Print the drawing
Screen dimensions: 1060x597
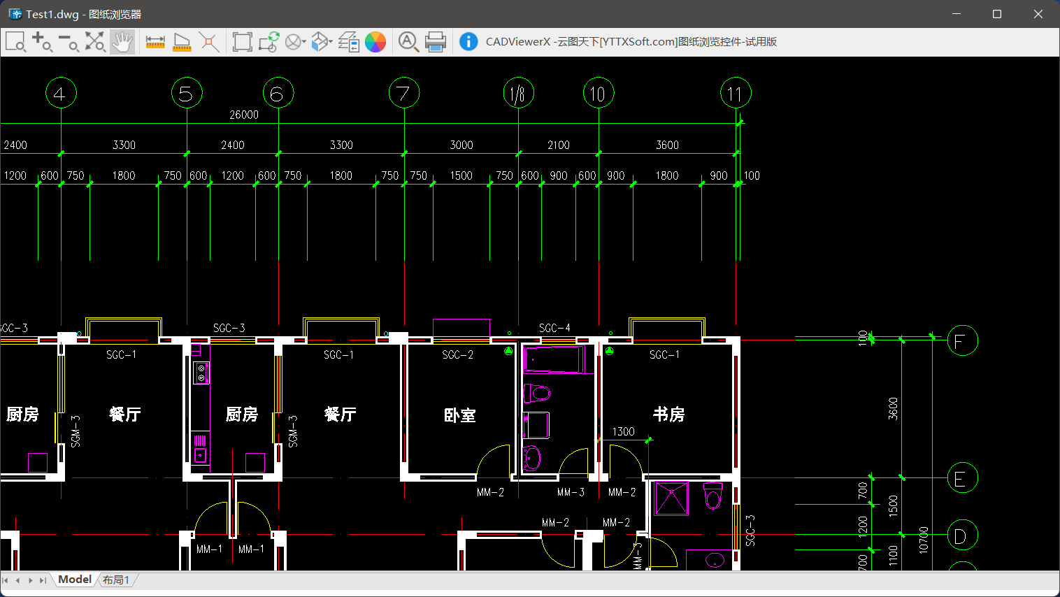[436, 42]
